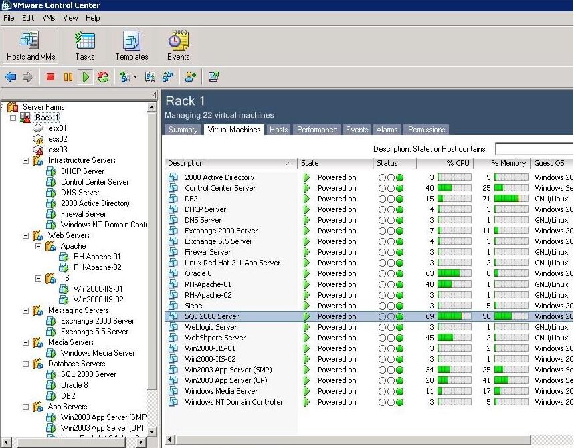Sort by the % CPU column header

tap(445, 163)
